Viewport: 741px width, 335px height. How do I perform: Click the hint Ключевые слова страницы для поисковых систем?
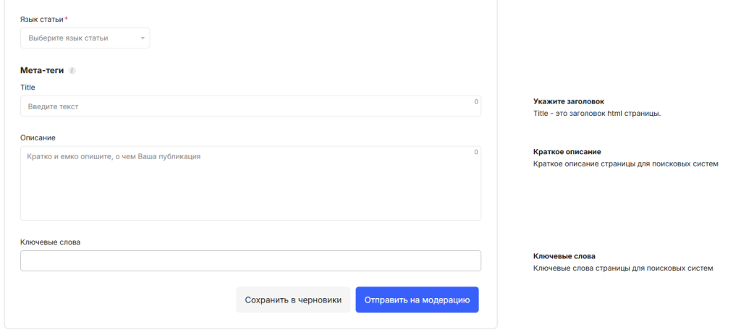(x=623, y=268)
